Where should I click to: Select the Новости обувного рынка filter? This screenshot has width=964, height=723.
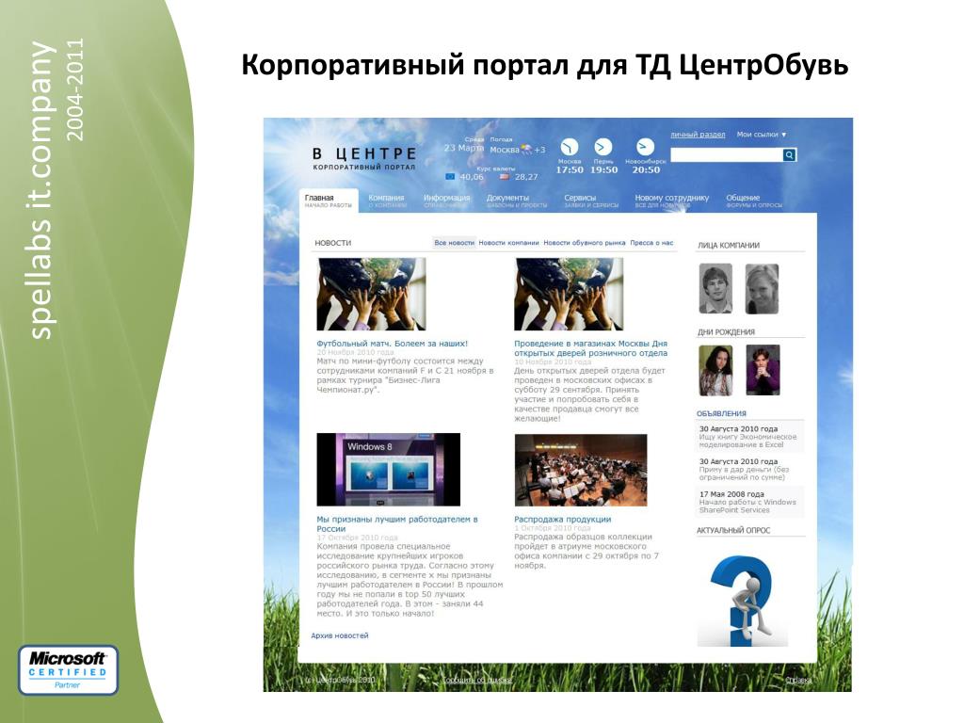pyautogui.click(x=584, y=243)
